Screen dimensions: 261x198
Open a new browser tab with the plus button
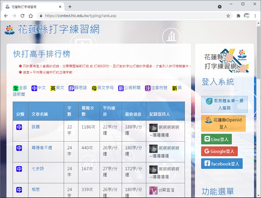click(x=70, y=7)
